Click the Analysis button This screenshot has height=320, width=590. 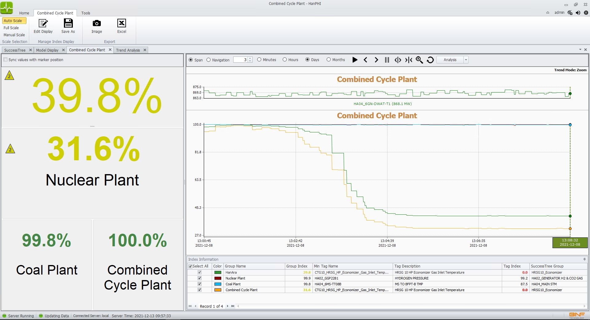click(x=450, y=60)
